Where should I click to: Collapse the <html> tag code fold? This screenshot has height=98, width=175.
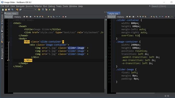coord(11,23)
